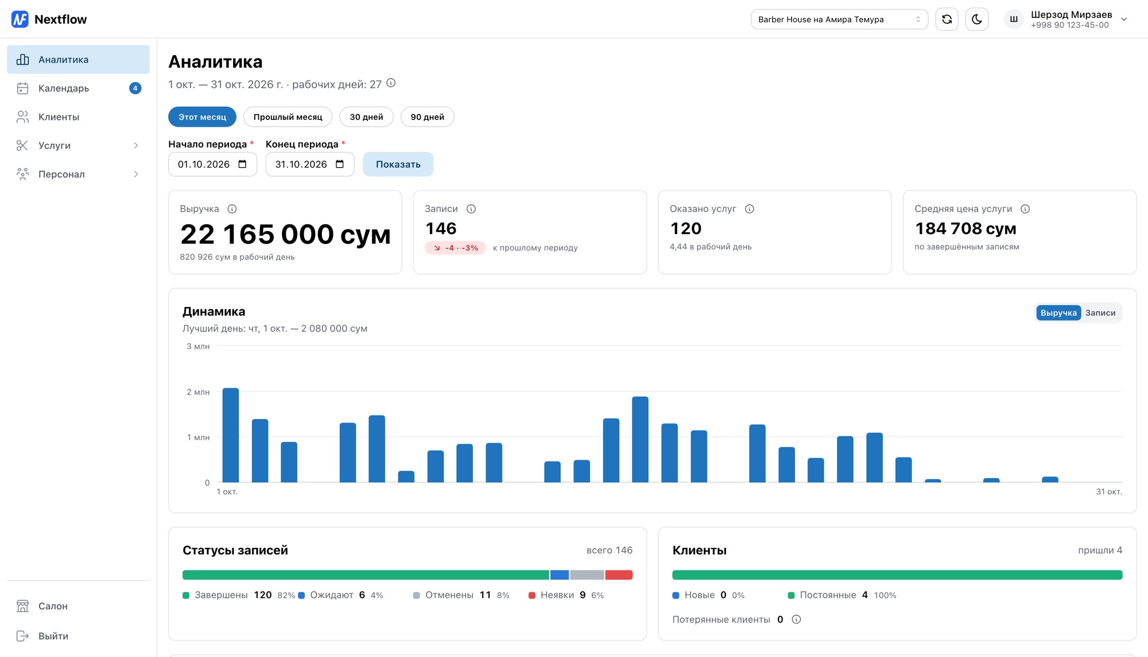The image size is (1148, 657).
Task: Select the Этот месяц period chip
Action: click(202, 117)
